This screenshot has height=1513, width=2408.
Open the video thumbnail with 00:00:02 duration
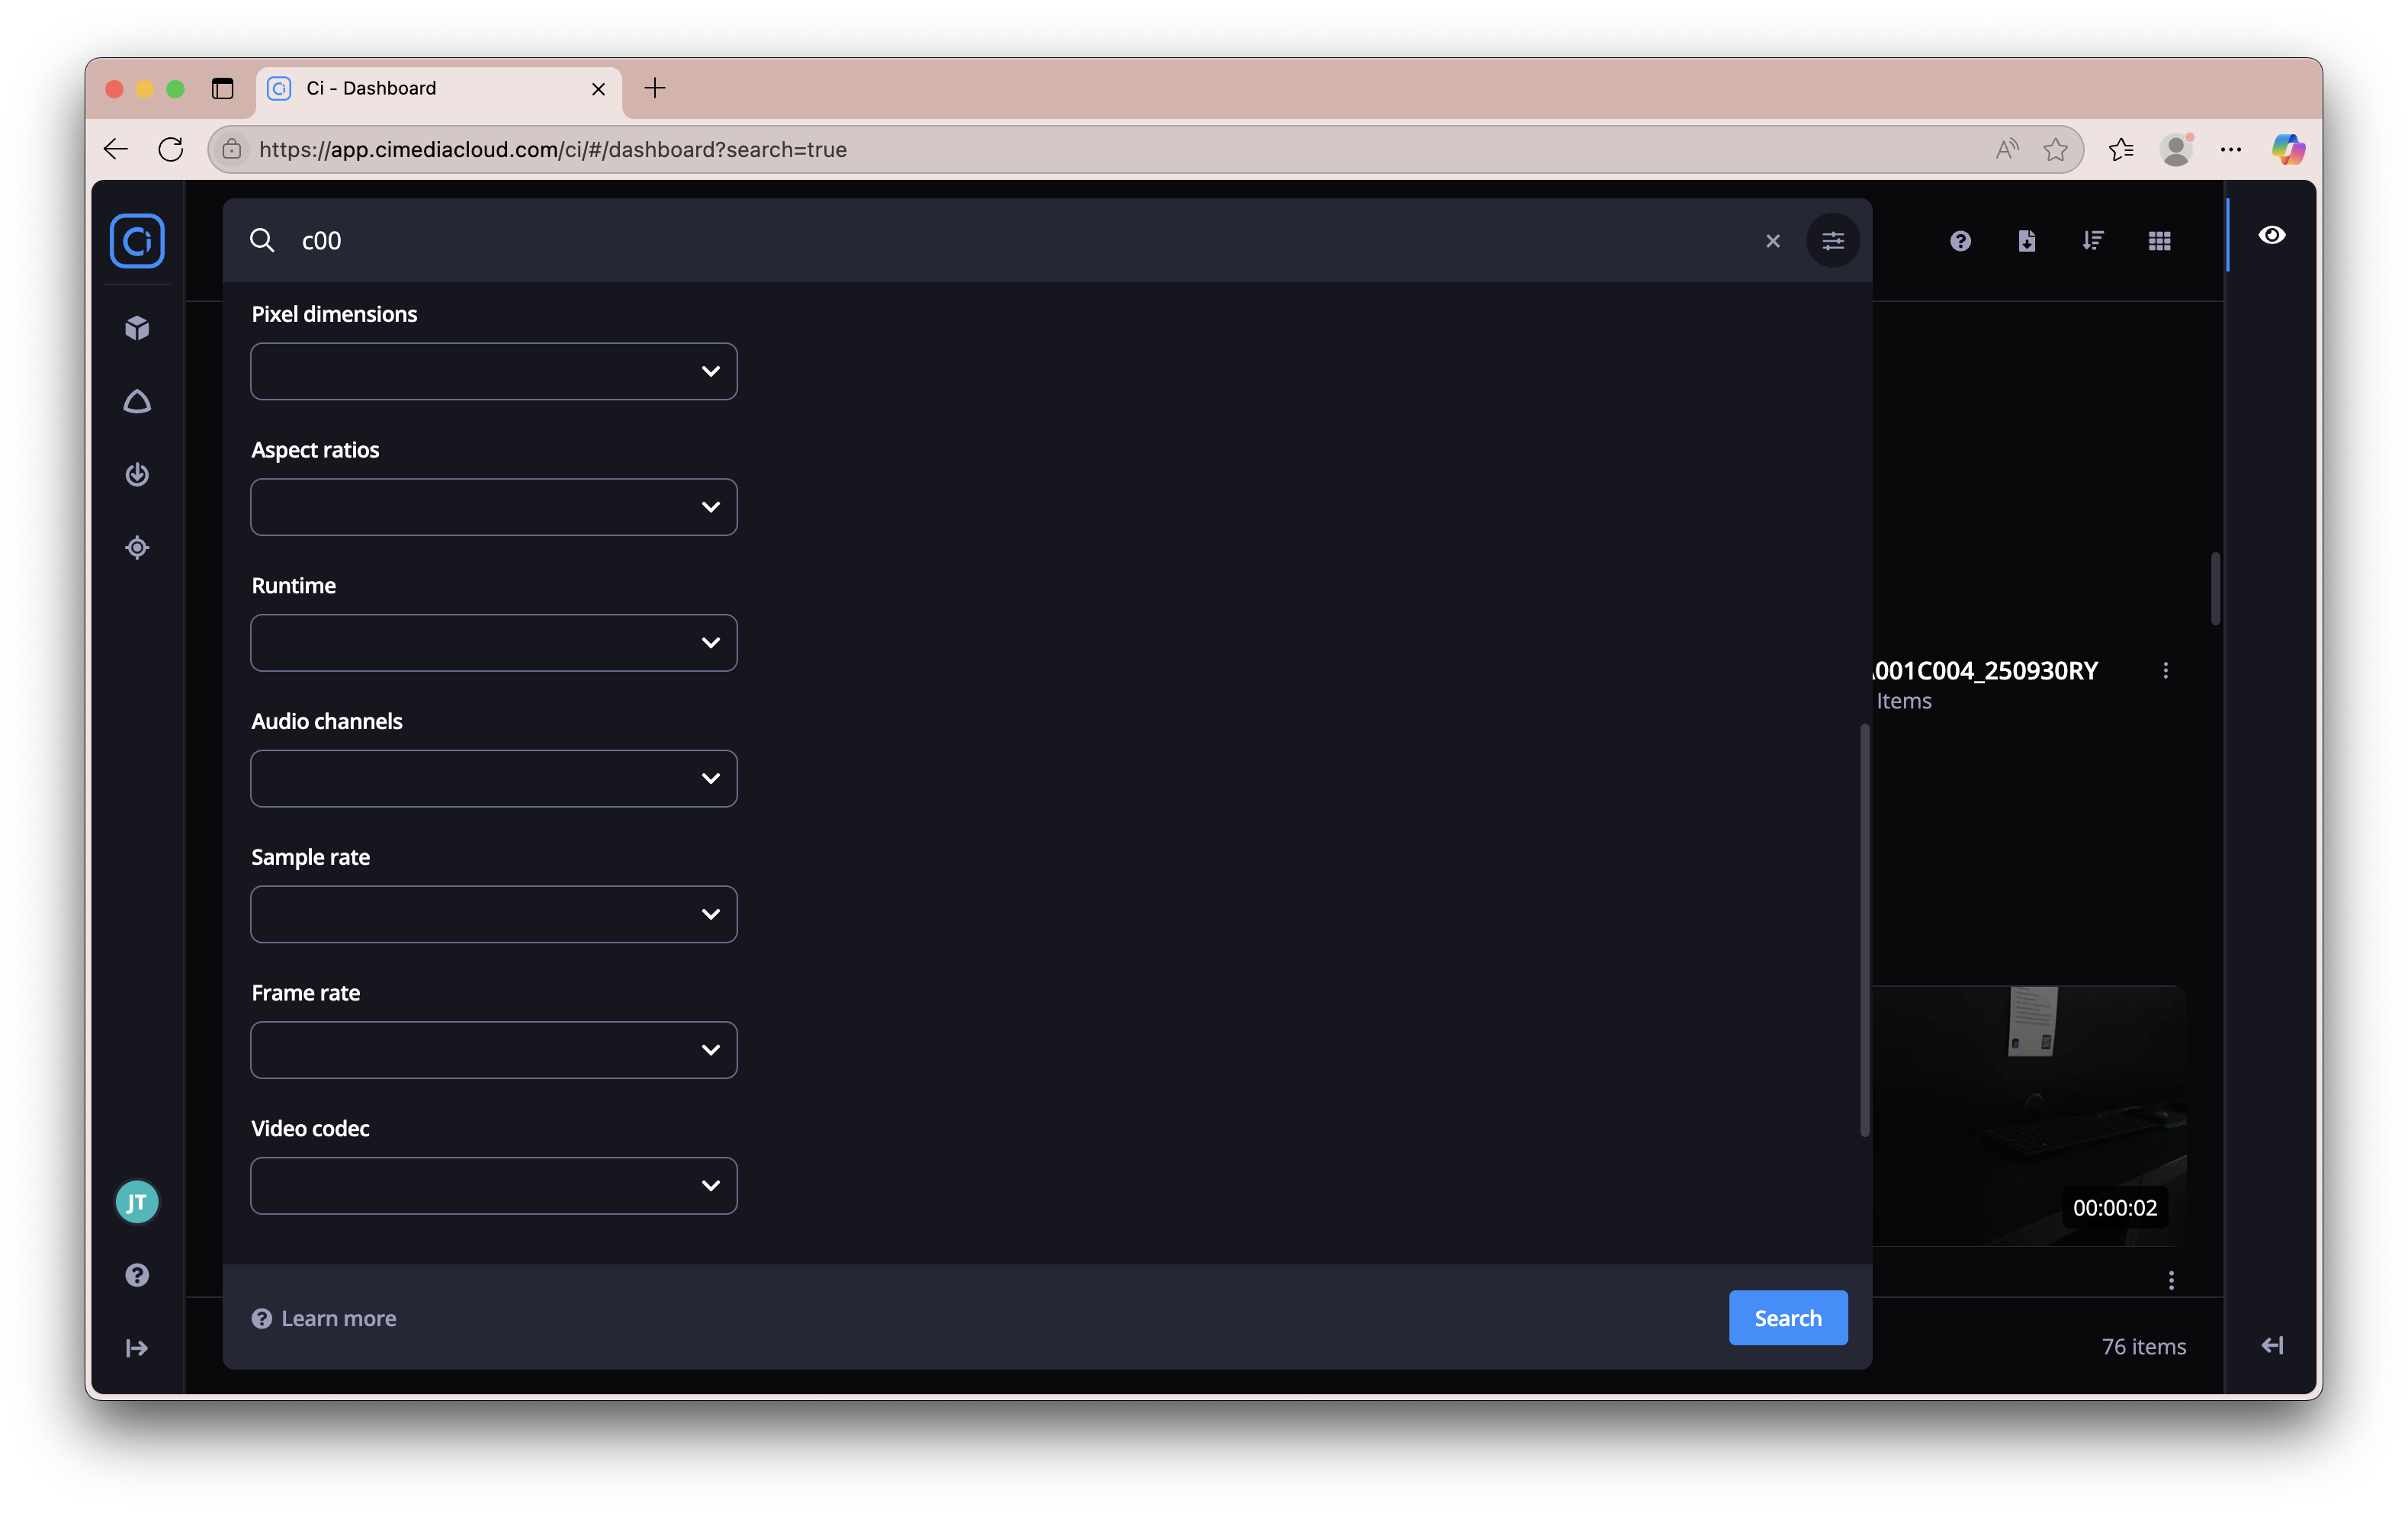pyautogui.click(x=2029, y=1115)
